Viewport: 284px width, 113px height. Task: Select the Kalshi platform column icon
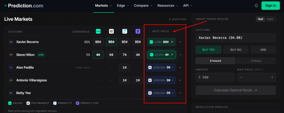click(x=98, y=31)
